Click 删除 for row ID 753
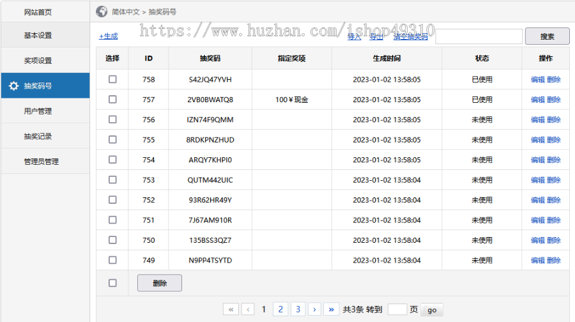575x322 pixels. (554, 180)
